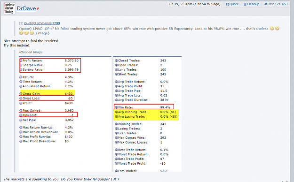Click the Gross Gain value $430

(69, 94)
